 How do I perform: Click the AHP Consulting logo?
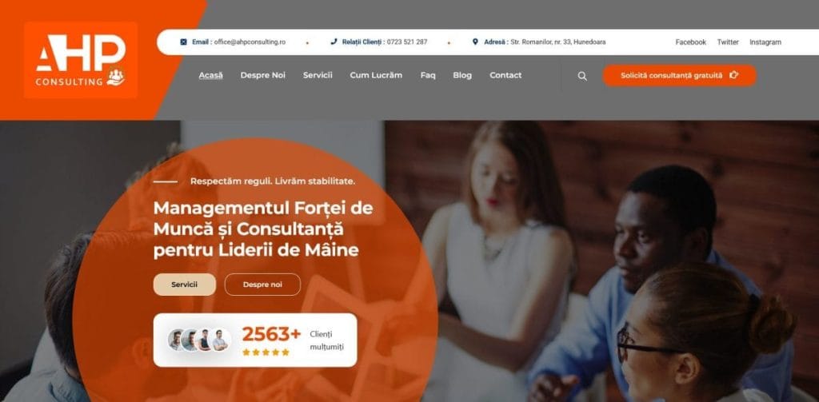pyautogui.click(x=81, y=60)
